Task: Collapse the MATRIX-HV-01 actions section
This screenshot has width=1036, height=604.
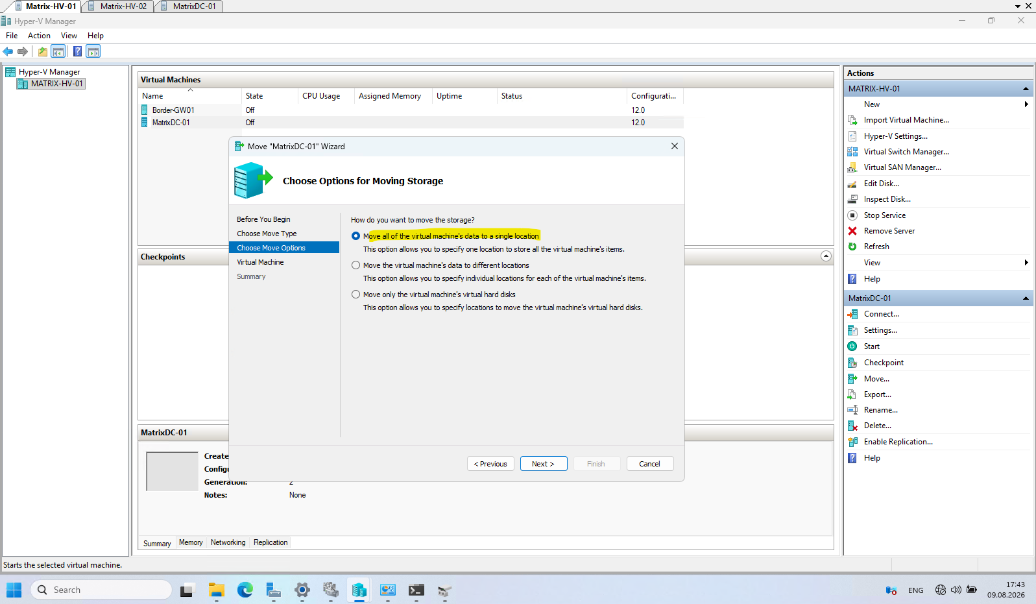Action: point(1026,89)
